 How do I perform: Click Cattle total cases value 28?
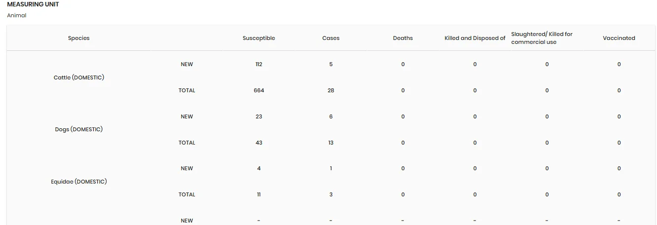pyautogui.click(x=331, y=90)
